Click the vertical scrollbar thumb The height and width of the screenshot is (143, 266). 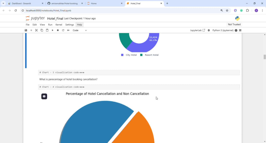[x=265, y=57]
